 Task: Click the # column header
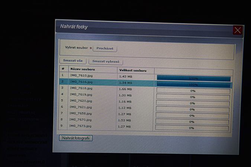[63, 69]
